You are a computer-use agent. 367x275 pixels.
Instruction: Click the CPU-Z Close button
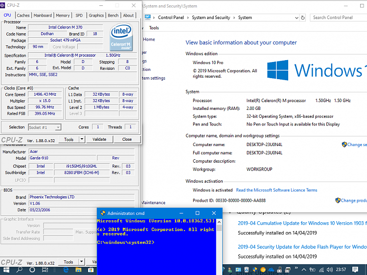[127, 139]
